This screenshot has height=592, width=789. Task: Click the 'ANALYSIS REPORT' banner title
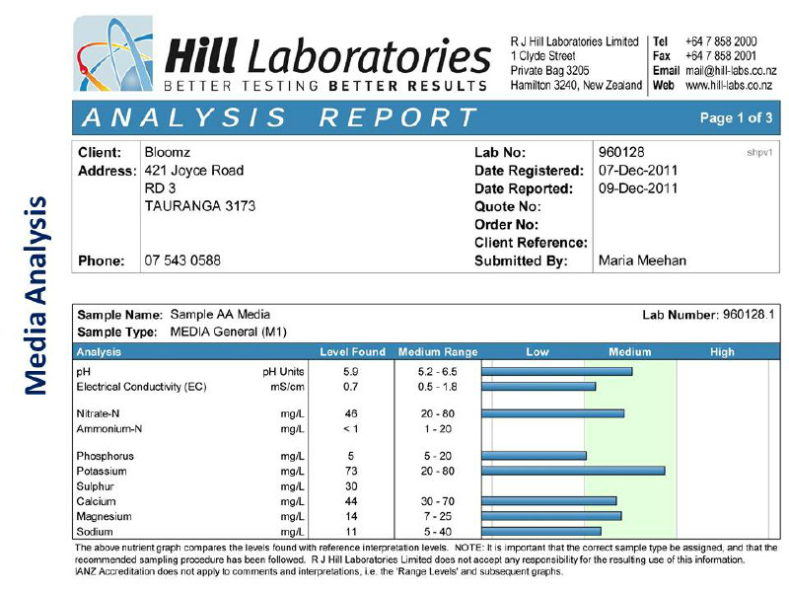[279, 117]
